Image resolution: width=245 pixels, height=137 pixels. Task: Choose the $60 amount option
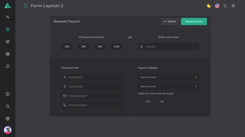[100, 47]
